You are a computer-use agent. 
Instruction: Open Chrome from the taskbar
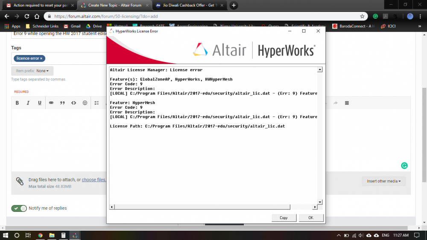pos(40,235)
